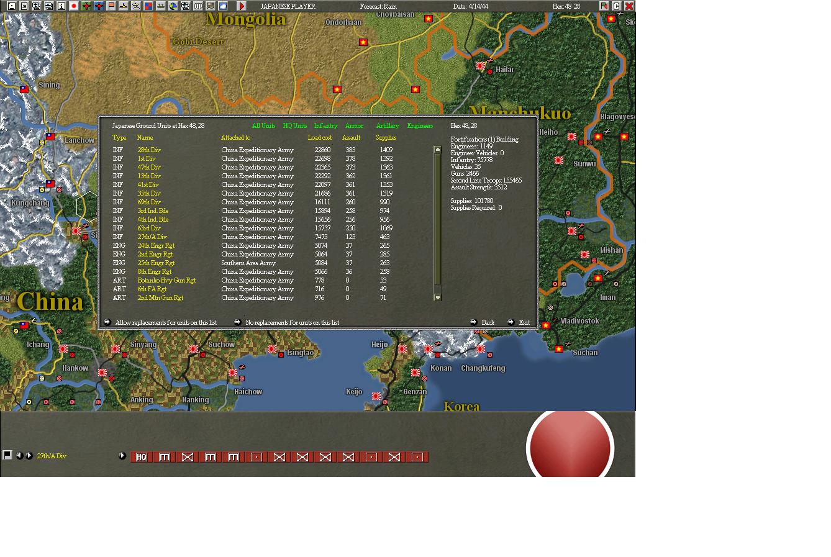Click the C icon in top right corner

(x=617, y=6)
